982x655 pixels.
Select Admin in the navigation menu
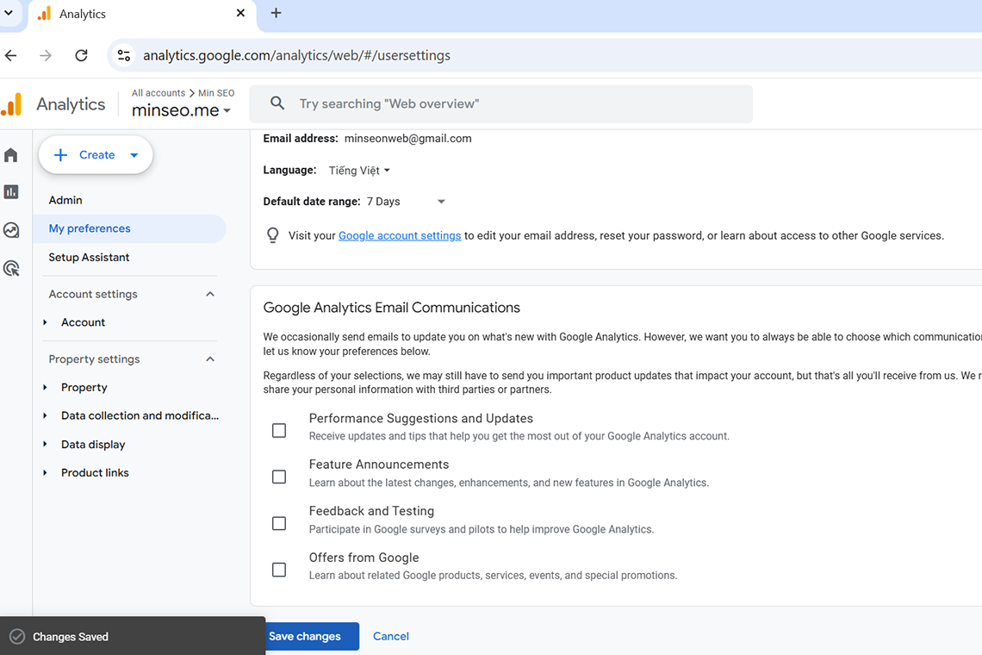[x=65, y=200]
